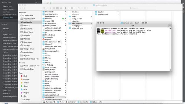Open the Working Files settings gear
Screen dimensions: 185x104
36,2
